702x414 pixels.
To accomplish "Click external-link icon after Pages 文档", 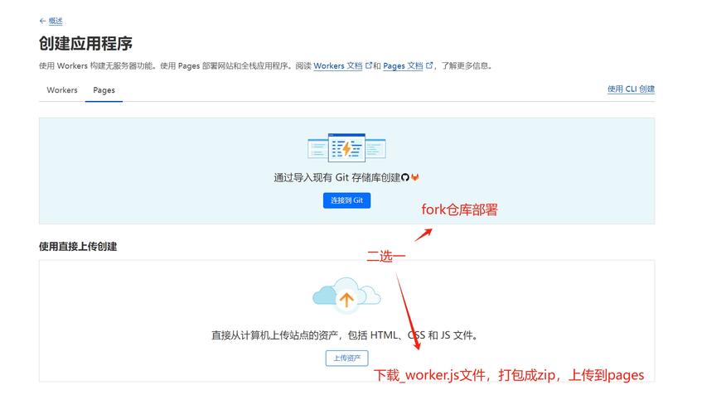I will [x=428, y=65].
